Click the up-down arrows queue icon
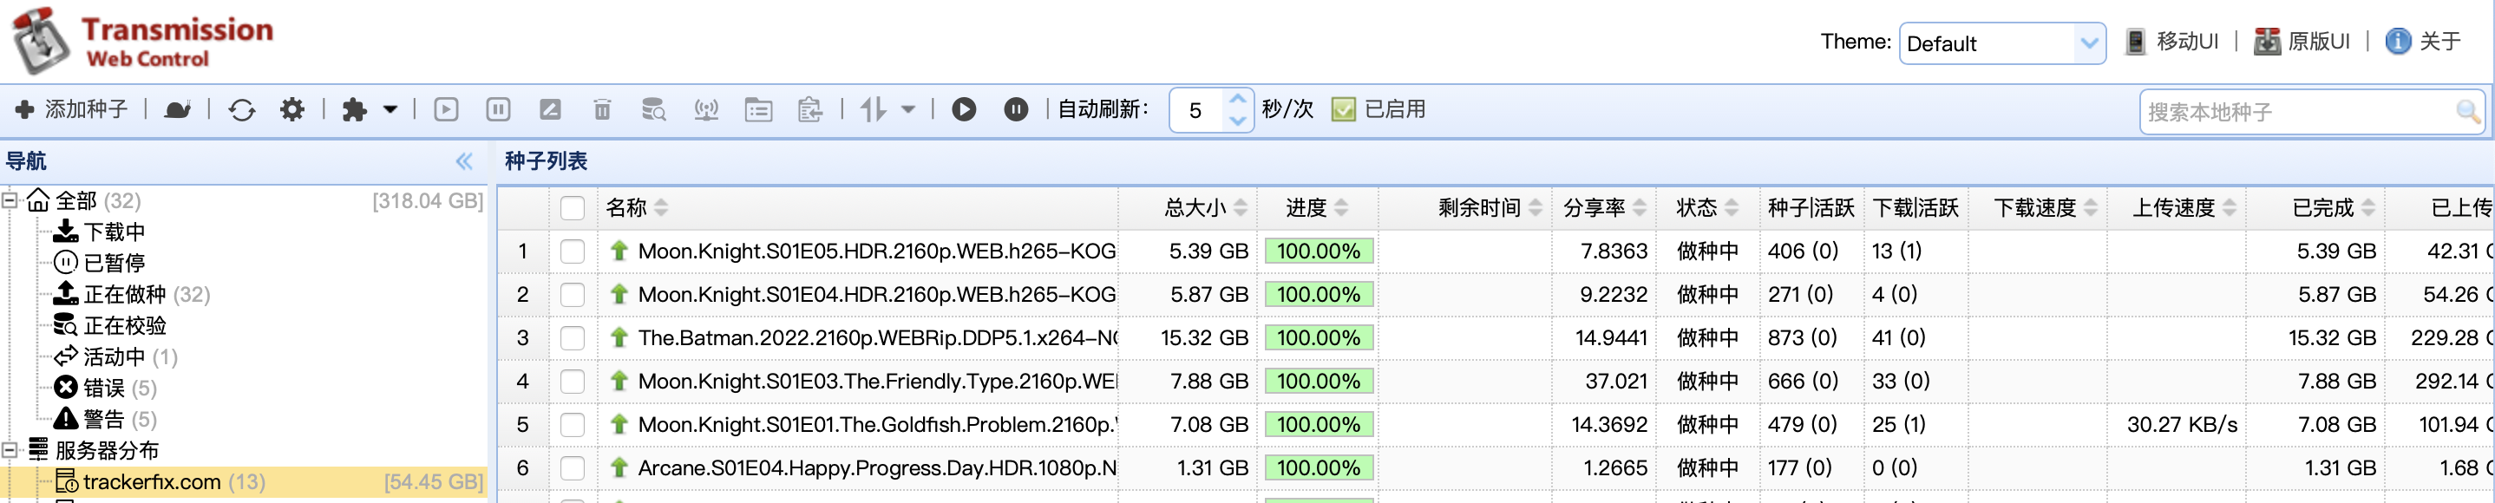2495x503 pixels. (873, 109)
